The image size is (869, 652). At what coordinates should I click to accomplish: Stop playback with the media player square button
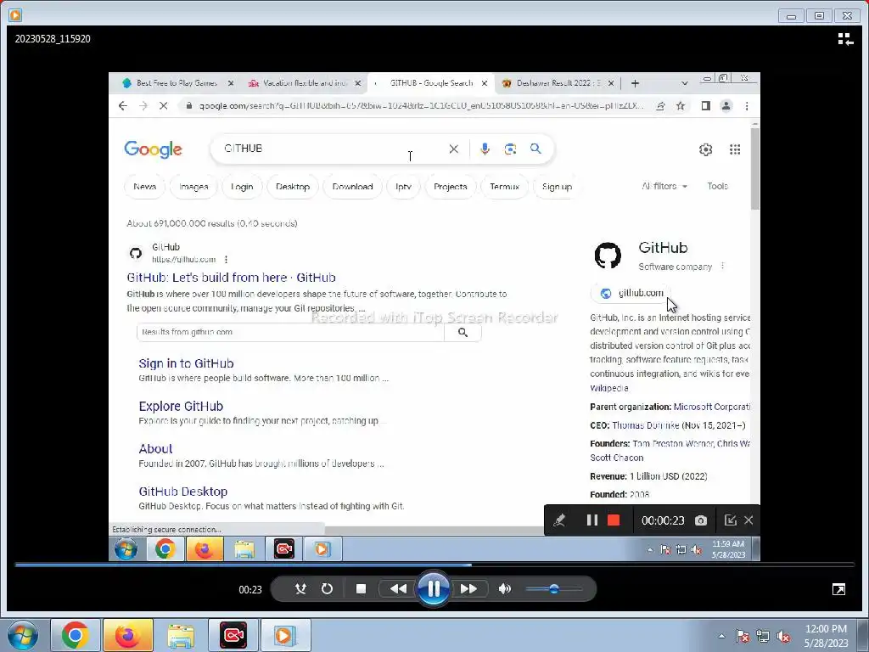[361, 589]
